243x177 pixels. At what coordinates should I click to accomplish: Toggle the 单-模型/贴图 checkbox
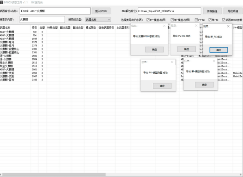point(172,19)
